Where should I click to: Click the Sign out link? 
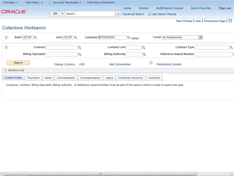225,8
